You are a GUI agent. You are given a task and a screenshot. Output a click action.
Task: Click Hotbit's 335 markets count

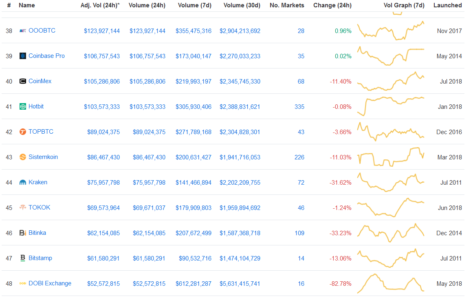click(299, 106)
